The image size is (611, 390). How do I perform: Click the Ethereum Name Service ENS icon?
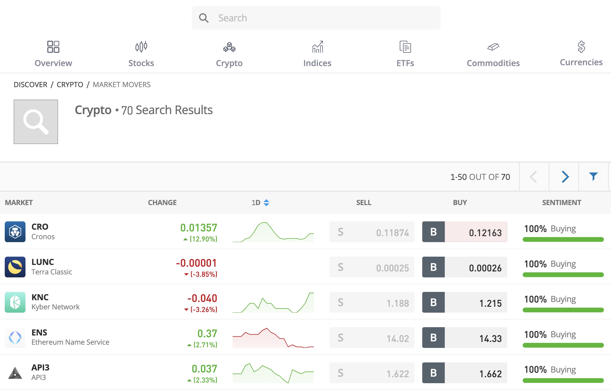(15, 338)
